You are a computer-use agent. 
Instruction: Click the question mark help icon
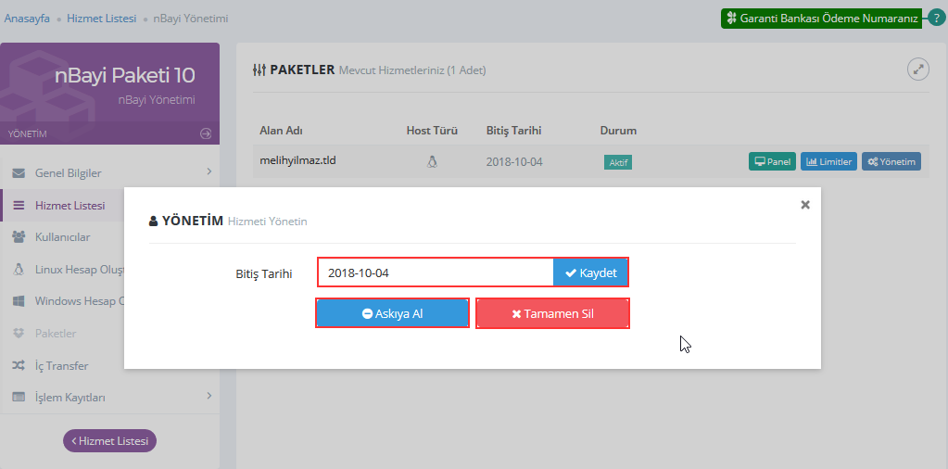pyautogui.click(x=936, y=18)
